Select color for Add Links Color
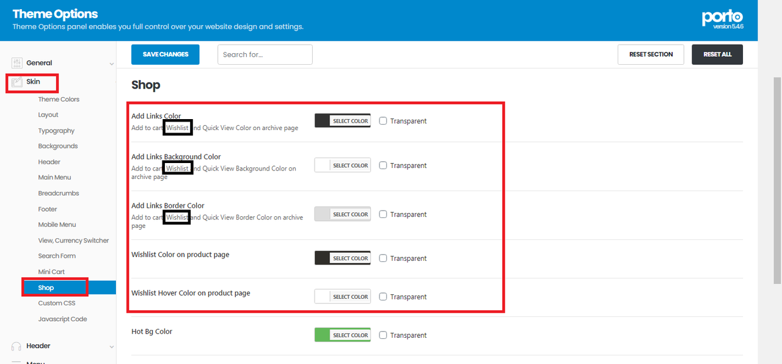 [x=343, y=121]
